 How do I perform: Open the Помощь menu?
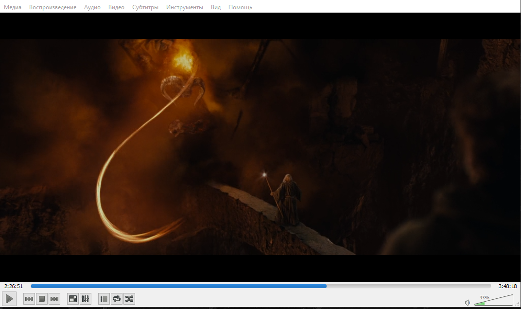[240, 7]
